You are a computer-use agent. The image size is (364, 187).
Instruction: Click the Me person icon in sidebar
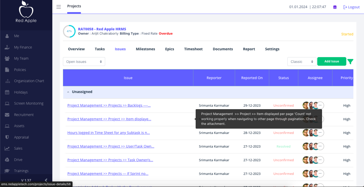tap(7, 36)
